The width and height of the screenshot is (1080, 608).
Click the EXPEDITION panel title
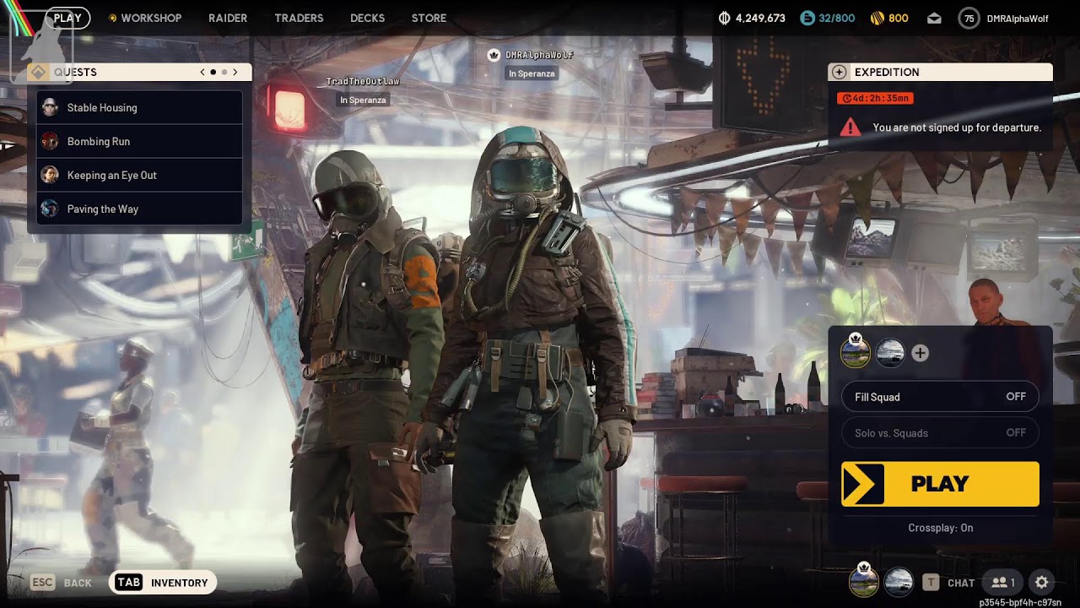pyautogui.click(x=887, y=73)
